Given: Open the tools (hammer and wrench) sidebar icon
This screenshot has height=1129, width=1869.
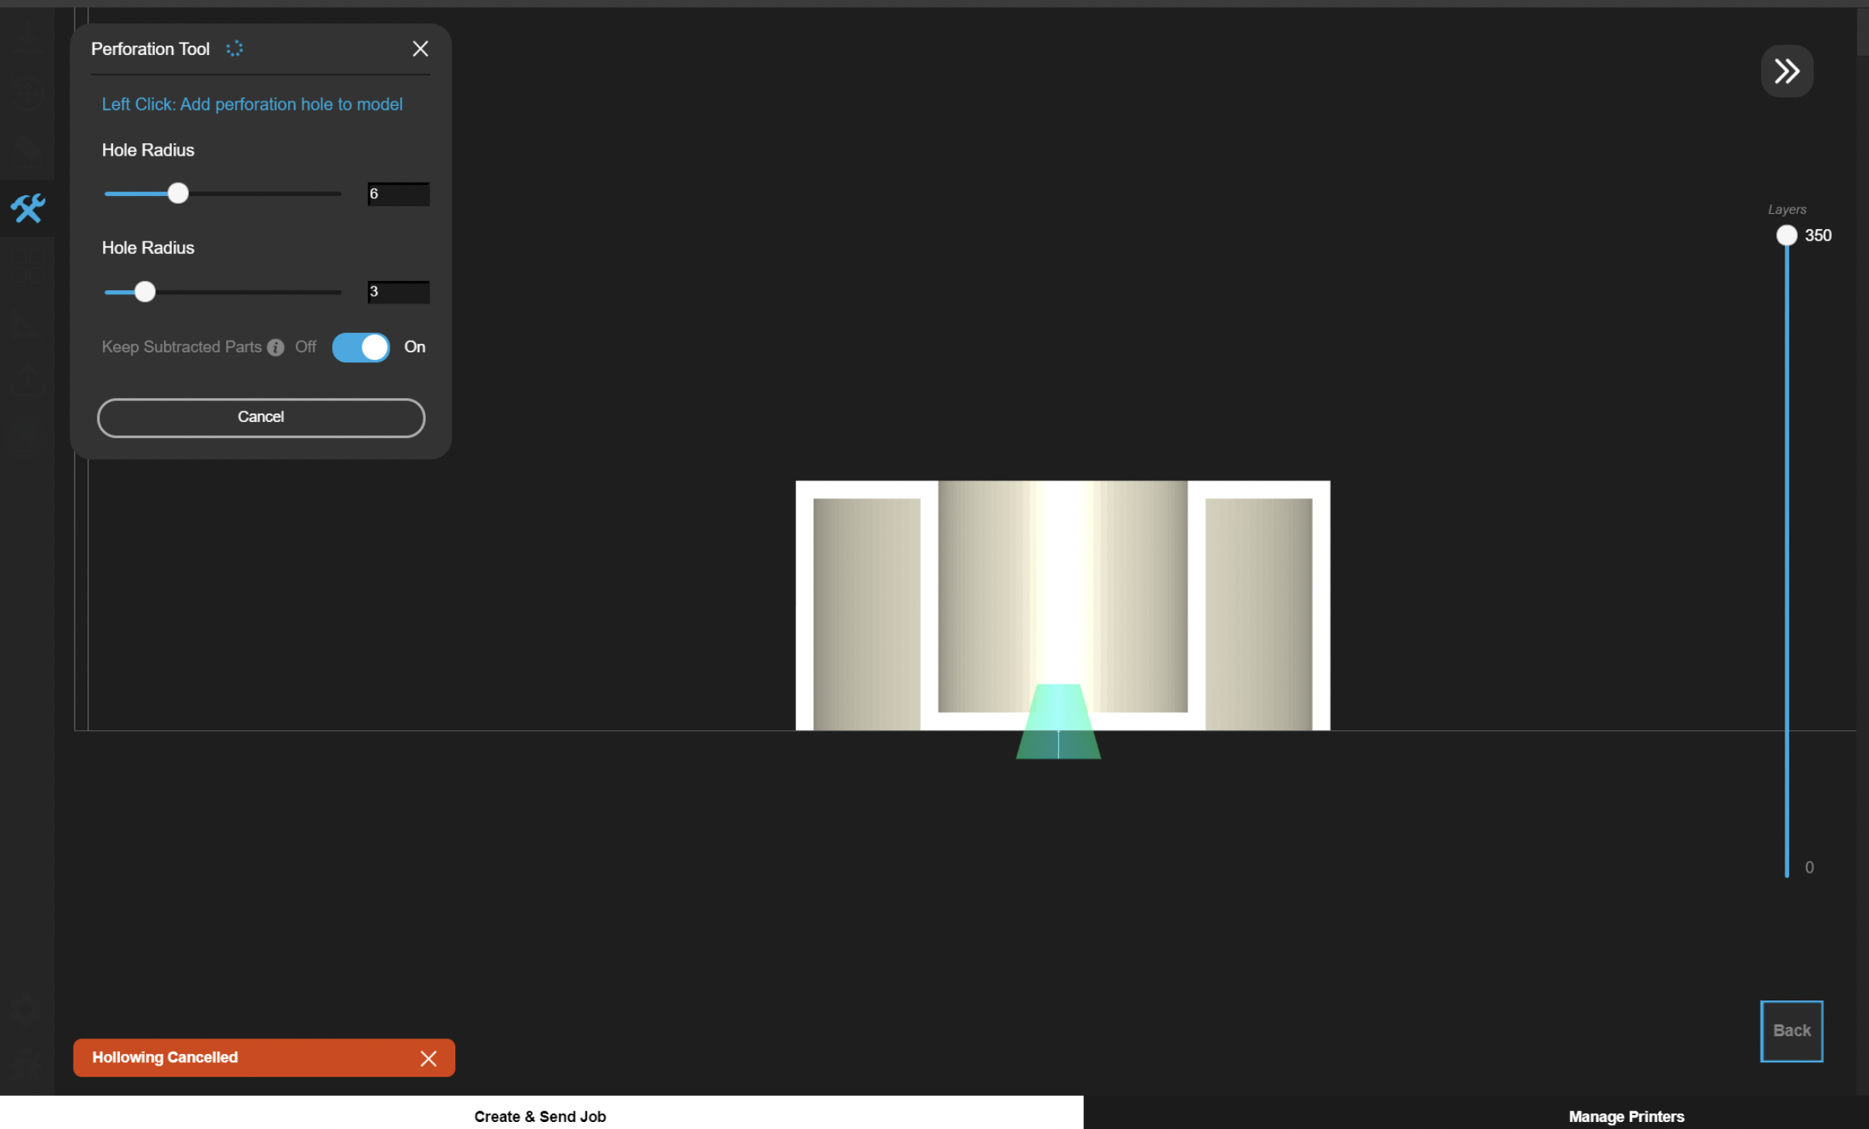Looking at the screenshot, I should click(28, 208).
